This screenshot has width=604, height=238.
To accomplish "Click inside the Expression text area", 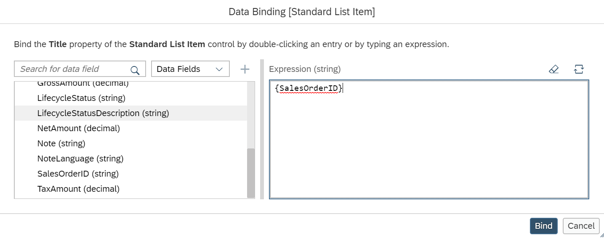I will 429,139.
